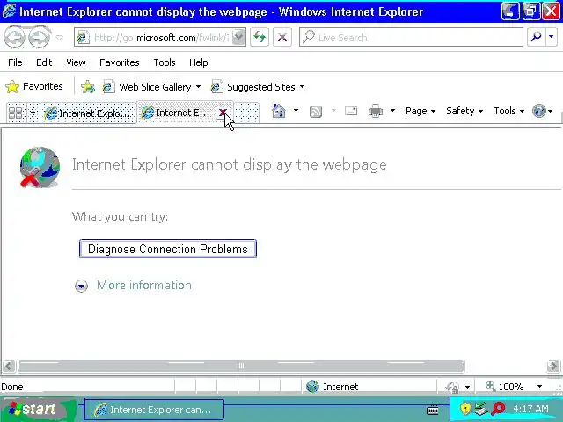Open the Favorites menu

pyautogui.click(x=120, y=62)
